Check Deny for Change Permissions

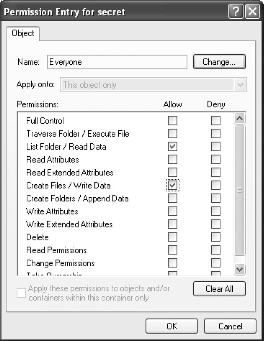(x=216, y=263)
